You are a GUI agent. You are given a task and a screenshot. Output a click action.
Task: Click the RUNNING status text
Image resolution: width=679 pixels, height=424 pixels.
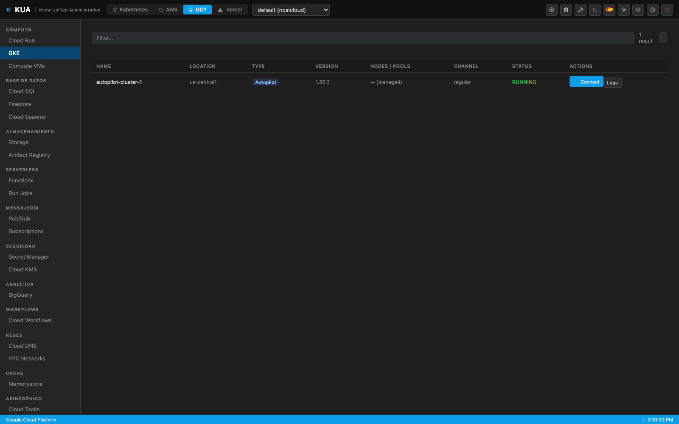tap(524, 82)
